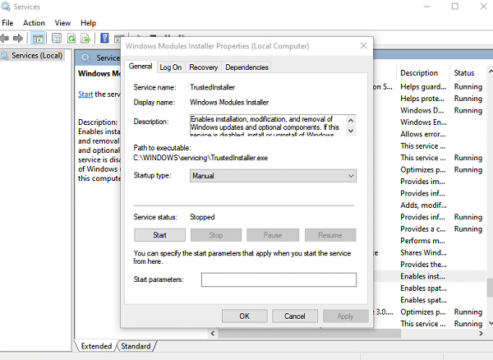Maximize the Services window
Image resolution: width=493 pixels, height=360 pixels.
point(455,7)
